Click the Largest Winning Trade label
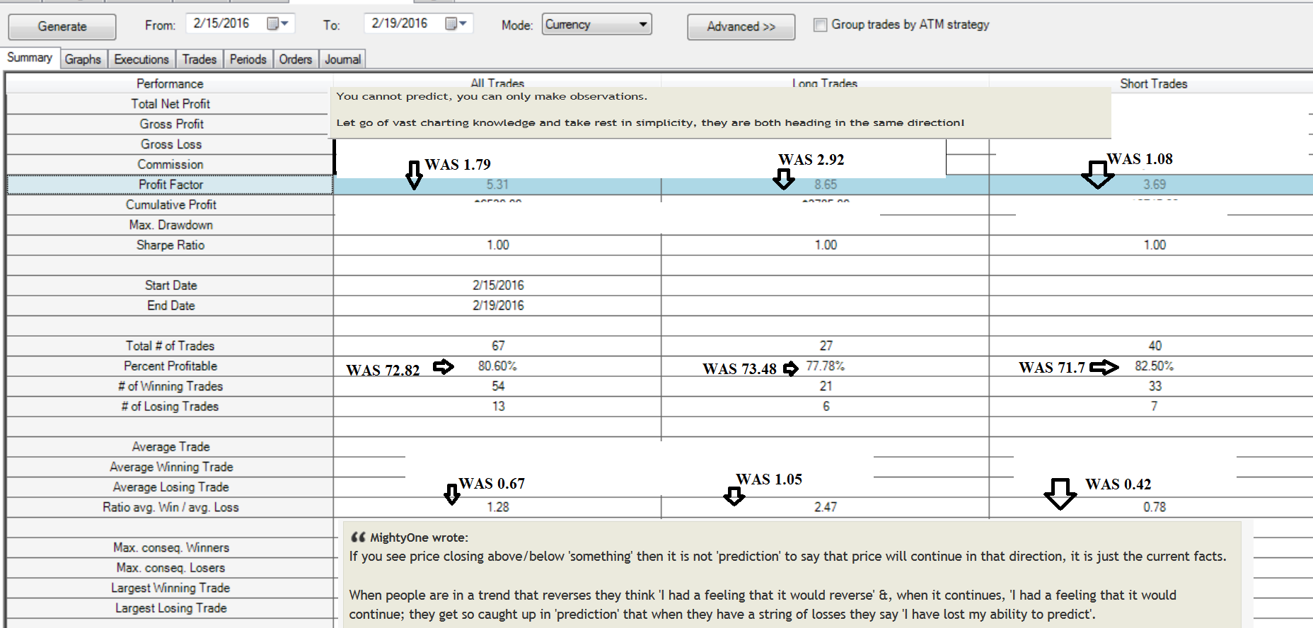This screenshot has height=628, width=1313. tap(170, 588)
